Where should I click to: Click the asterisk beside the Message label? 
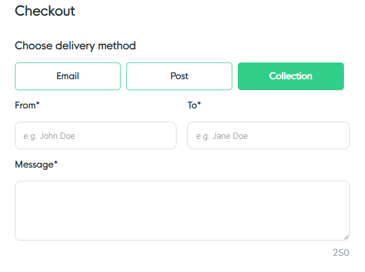click(56, 163)
